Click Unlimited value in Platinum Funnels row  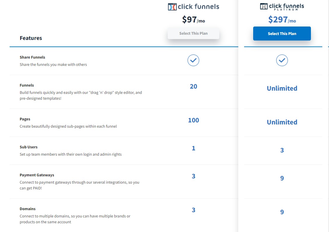click(x=282, y=88)
